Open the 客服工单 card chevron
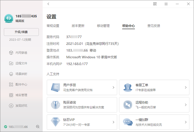This screenshot has height=132, width=194. (x=185, y=87)
